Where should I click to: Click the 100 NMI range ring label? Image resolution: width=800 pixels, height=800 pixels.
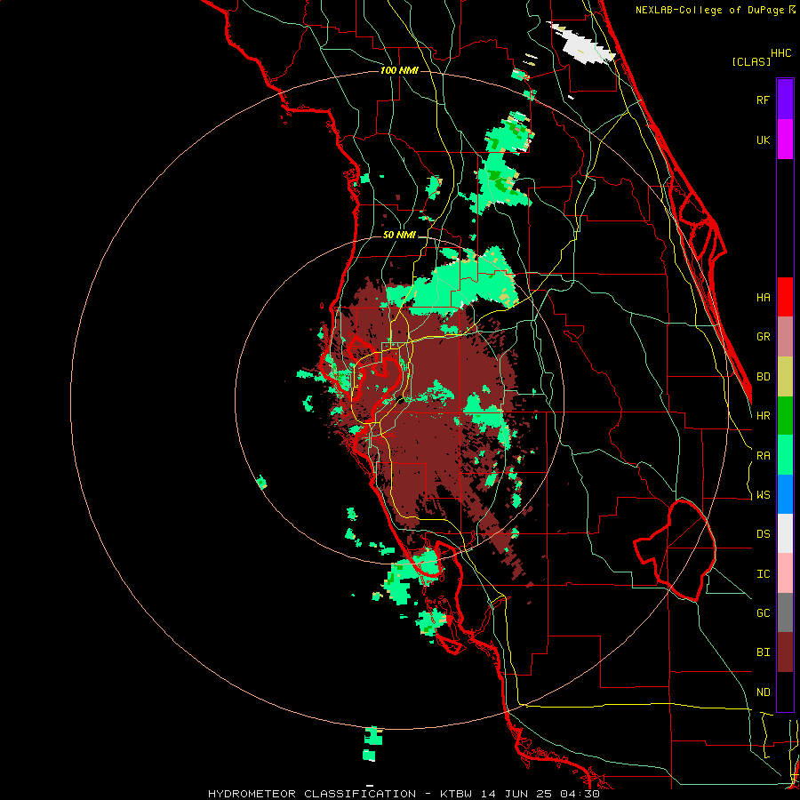[399, 70]
